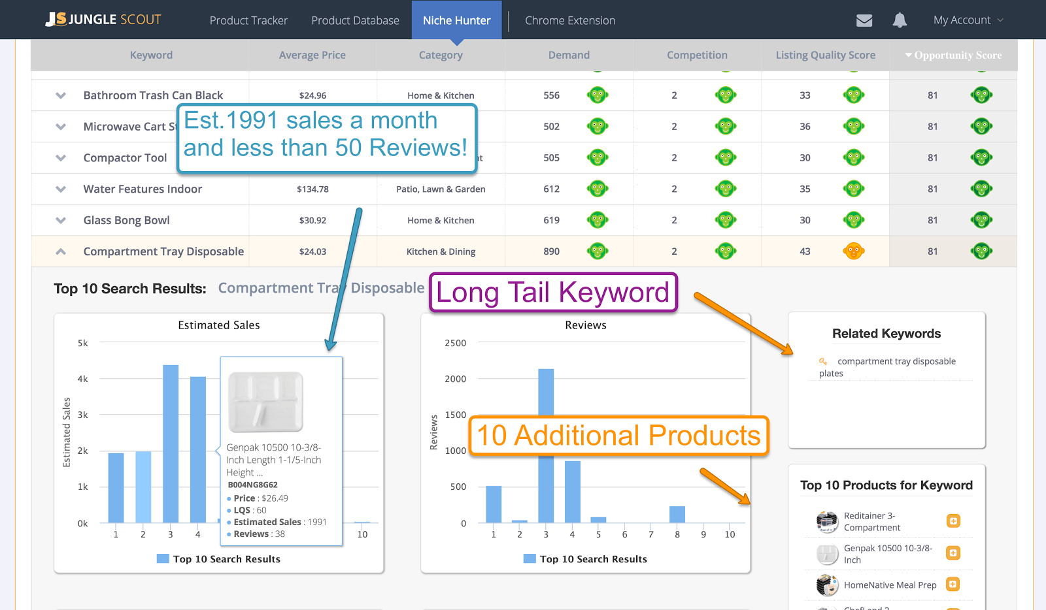The height and width of the screenshot is (610, 1046).
Task: Click Genpak product thumbnail in chart tooltip
Action: [265, 402]
